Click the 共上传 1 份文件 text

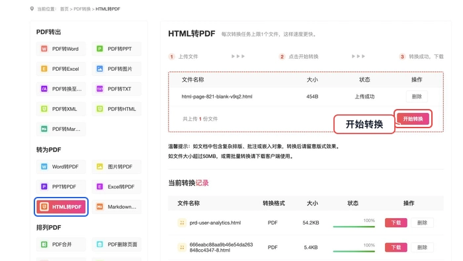(200, 119)
